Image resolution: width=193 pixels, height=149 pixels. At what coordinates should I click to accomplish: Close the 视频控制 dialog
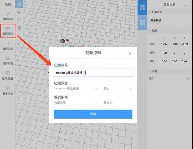pyautogui.click(x=130, y=53)
